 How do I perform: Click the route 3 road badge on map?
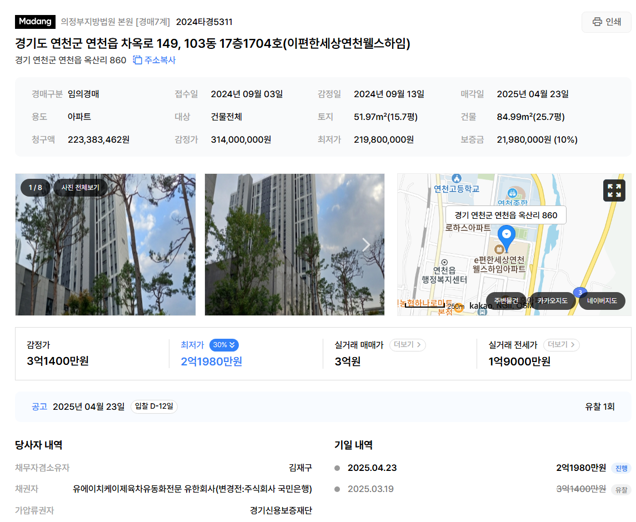click(579, 292)
